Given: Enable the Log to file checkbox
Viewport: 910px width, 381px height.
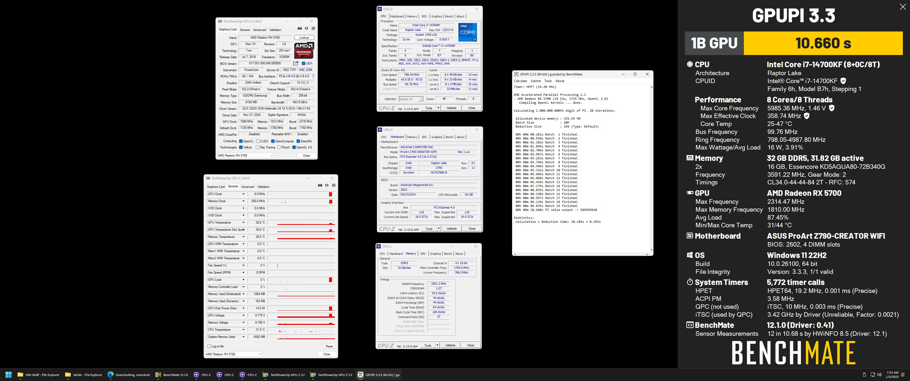Looking at the screenshot, I should 209,346.
